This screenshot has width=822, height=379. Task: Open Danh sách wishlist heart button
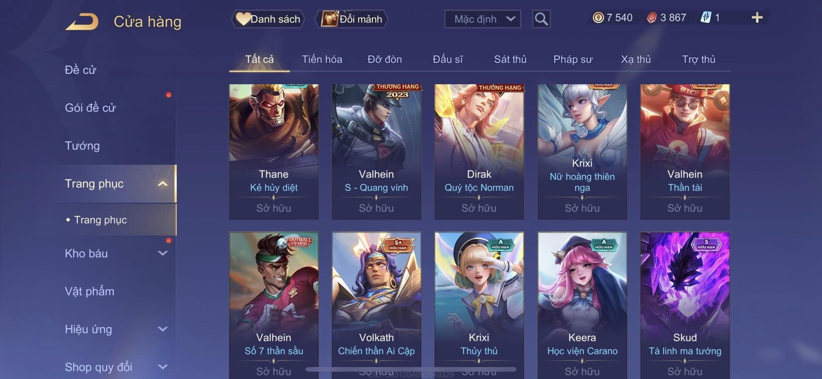[268, 19]
